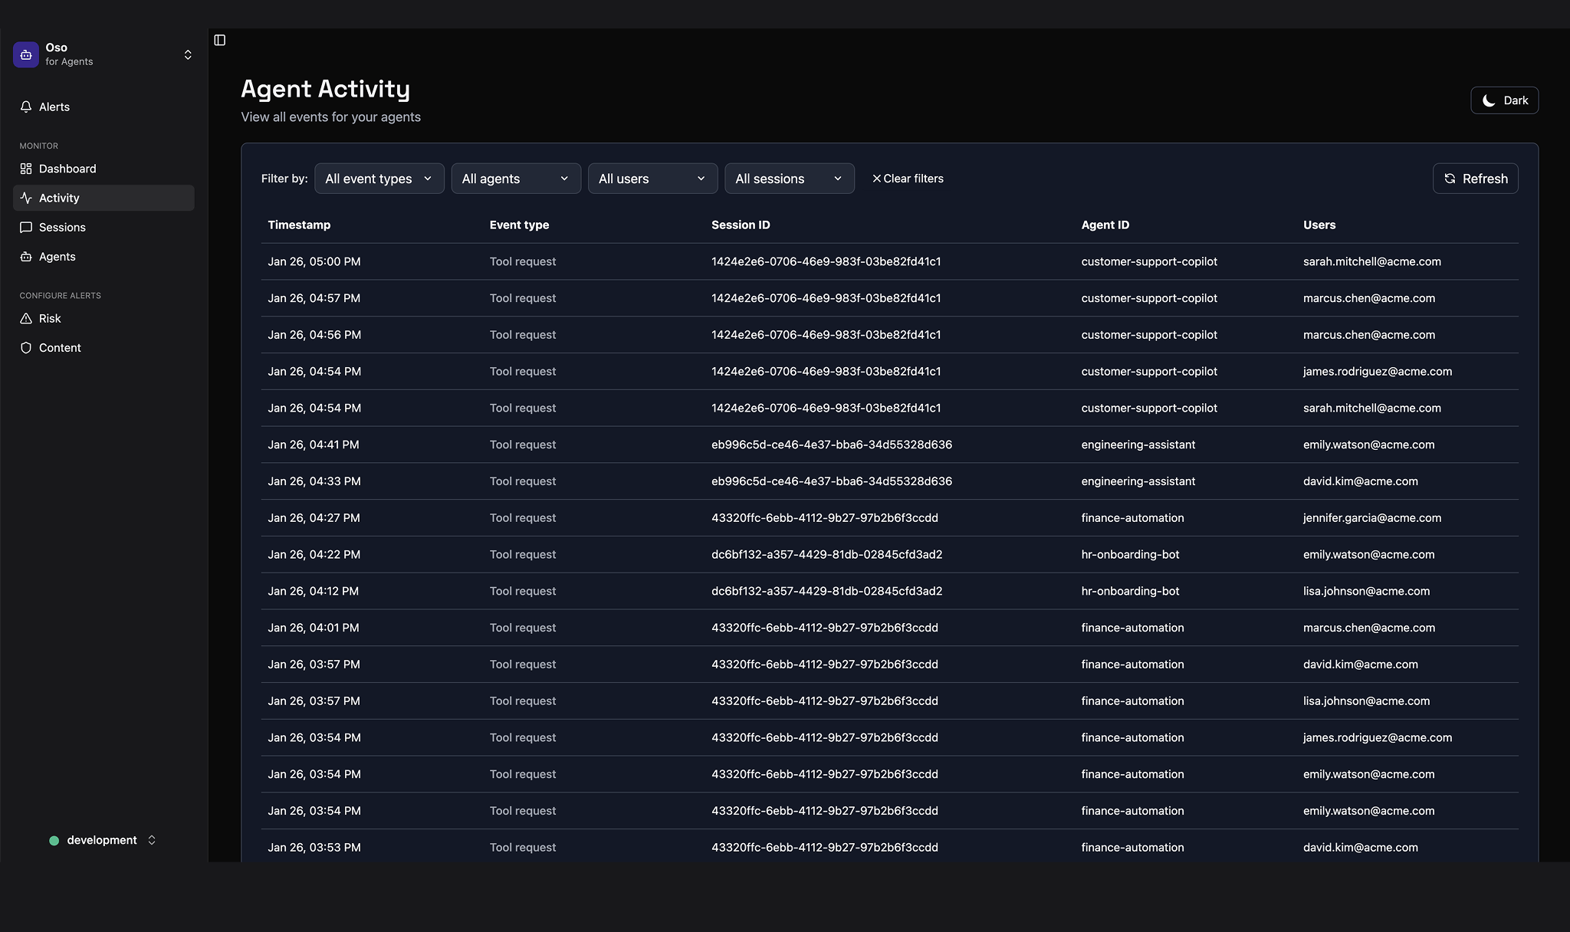
Task: Select the Dashboard grid icon
Action: [26, 169]
